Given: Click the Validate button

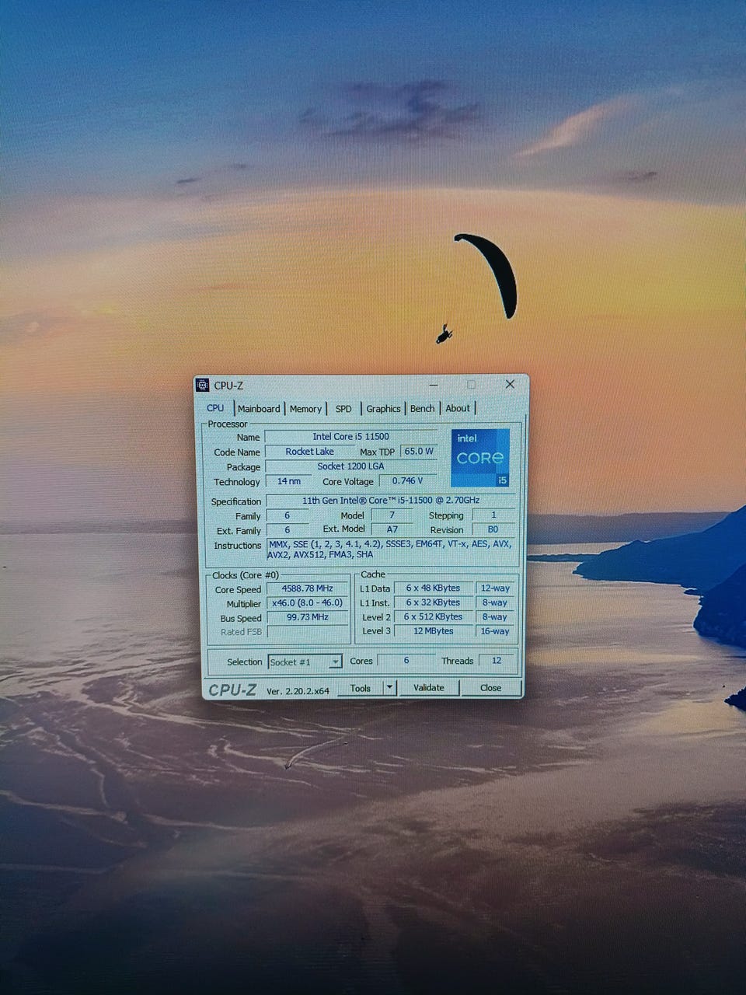Looking at the screenshot, I should tap(429, 688).
